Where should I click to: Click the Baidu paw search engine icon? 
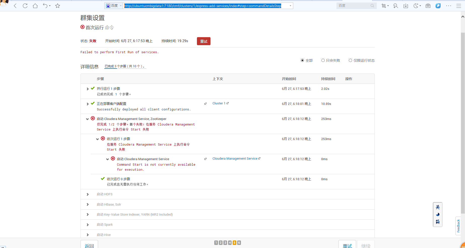point(108,6)
